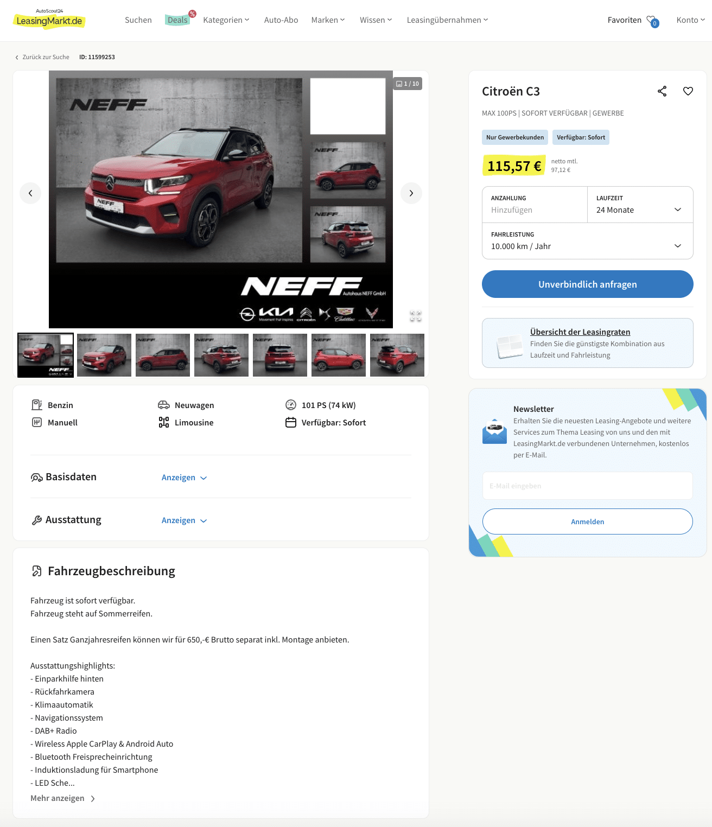Click the share icon beside Citroën C3
Screen dimensions: 712x827
[662, 91]
